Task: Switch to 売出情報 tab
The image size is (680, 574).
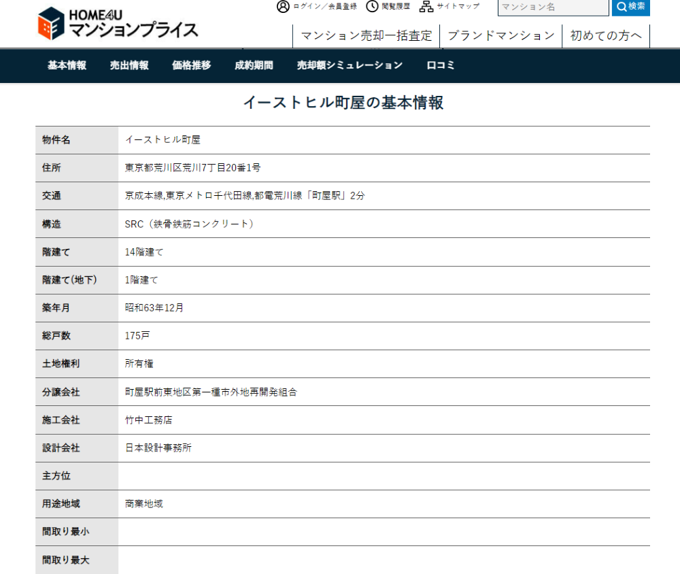Action: (x=129, y=65)
